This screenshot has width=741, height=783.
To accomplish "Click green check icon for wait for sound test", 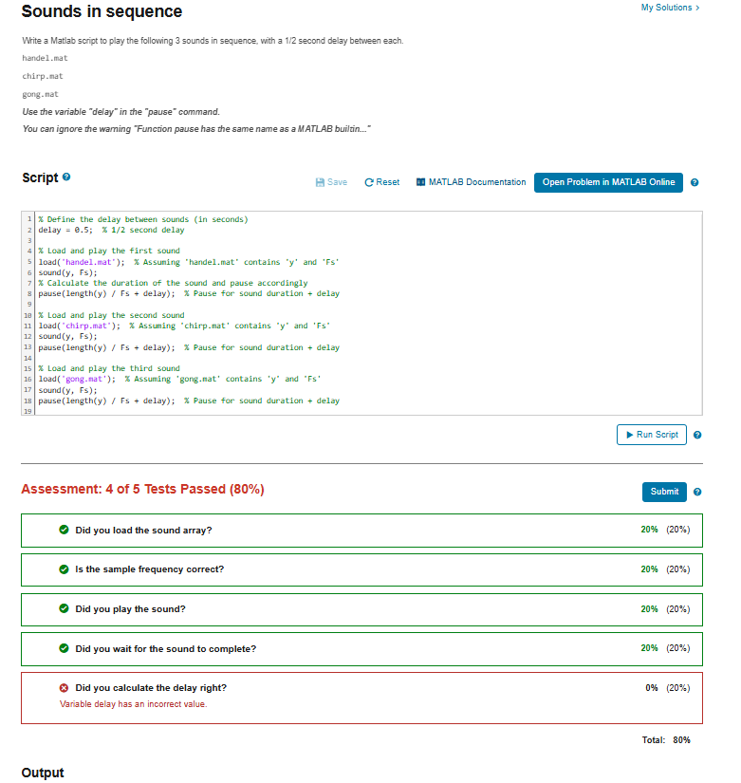I will click(64, 648).
